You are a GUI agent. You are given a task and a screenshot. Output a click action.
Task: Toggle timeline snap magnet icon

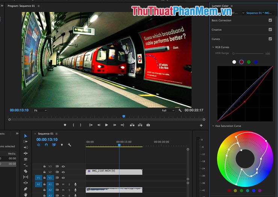click(x=46, y=145)
